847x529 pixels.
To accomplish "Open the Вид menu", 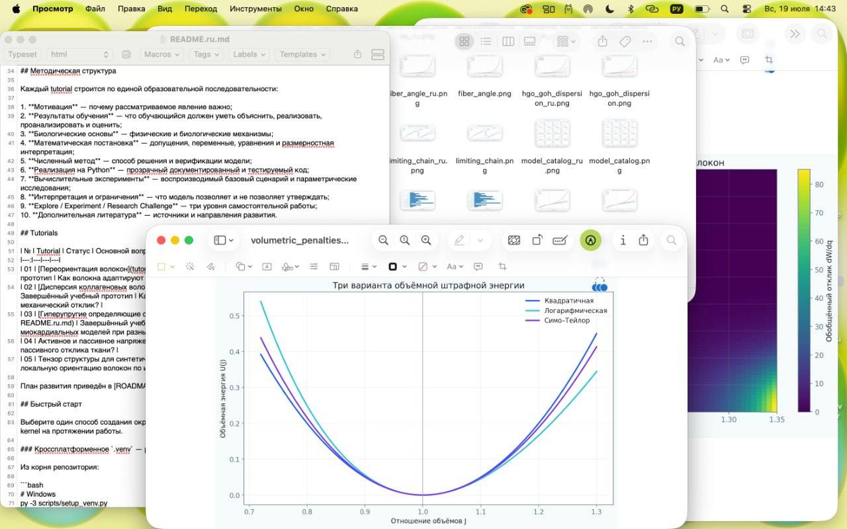I will pos(165,9).
